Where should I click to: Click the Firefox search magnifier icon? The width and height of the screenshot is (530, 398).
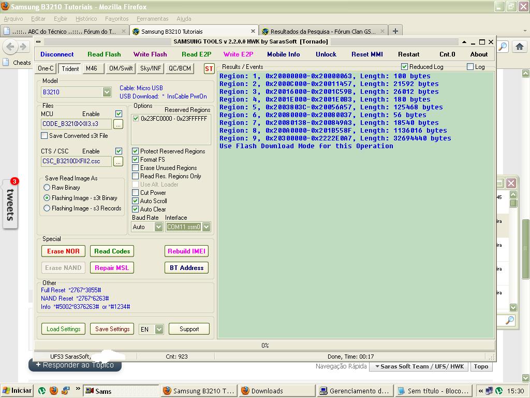[x=503, y=46]
